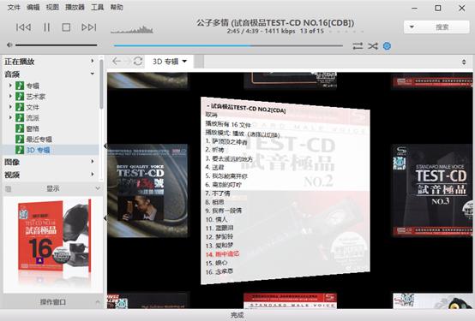
Task: Skip to the previous track
Action: (23, 27)
